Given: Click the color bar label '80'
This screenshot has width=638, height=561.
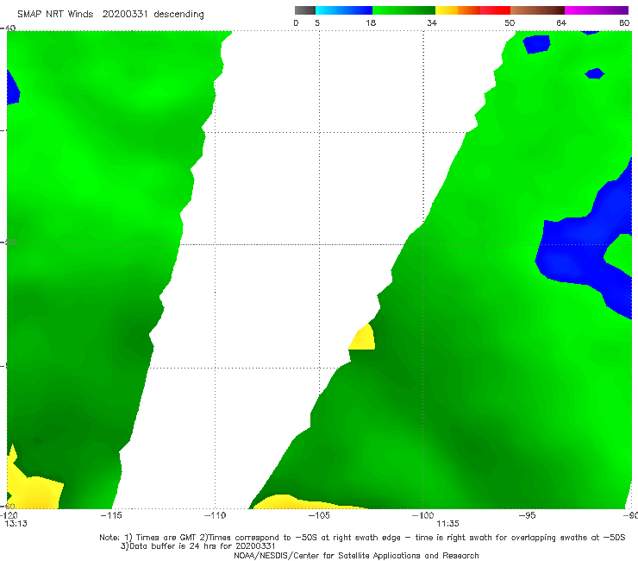Looking at the screenshot, I should 624,23.
